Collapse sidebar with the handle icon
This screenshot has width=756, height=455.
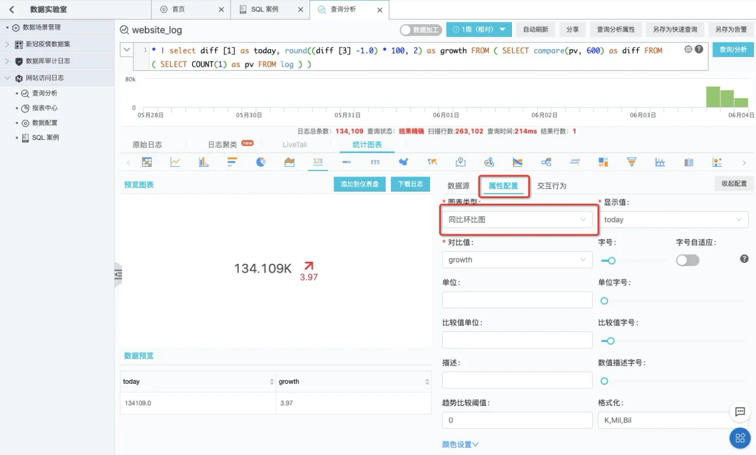(x=118, y=274)
